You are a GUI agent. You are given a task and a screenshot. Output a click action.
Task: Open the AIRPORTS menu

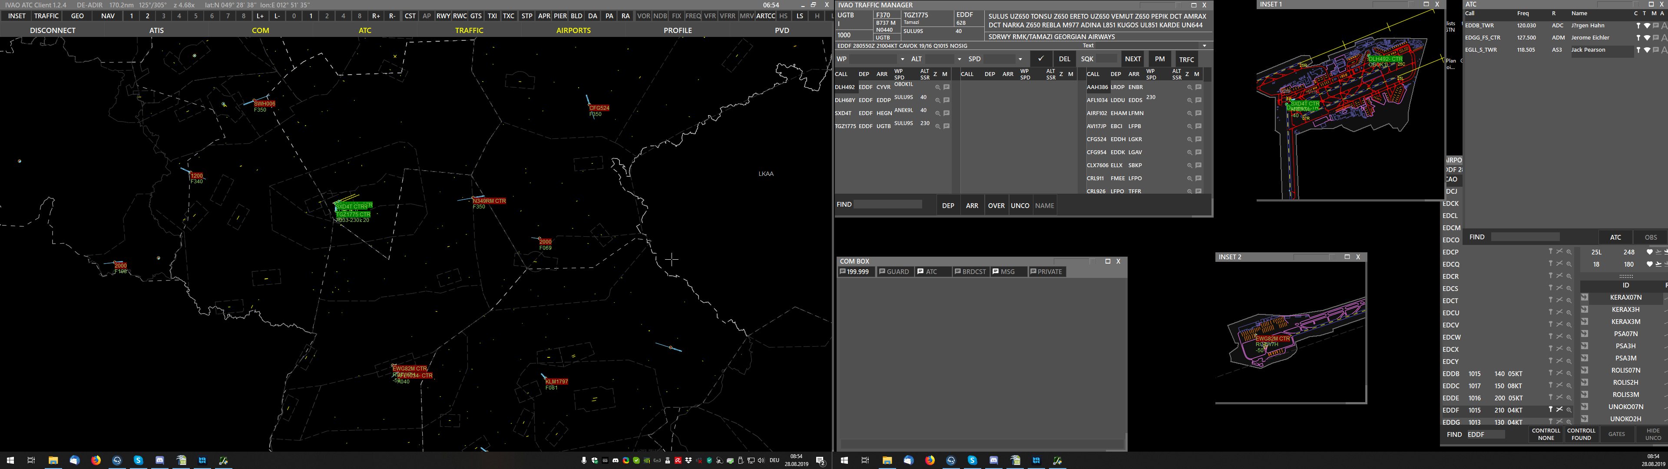pyautogui.click(x=573, y=30)
